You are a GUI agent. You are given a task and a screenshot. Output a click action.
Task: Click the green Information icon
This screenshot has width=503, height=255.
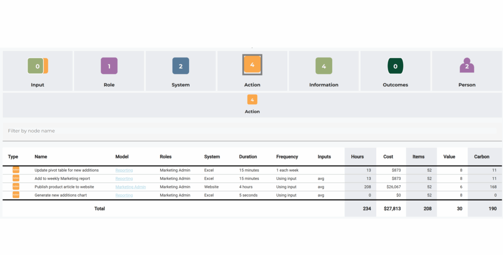pyautogui.click(x=324, y=66)
